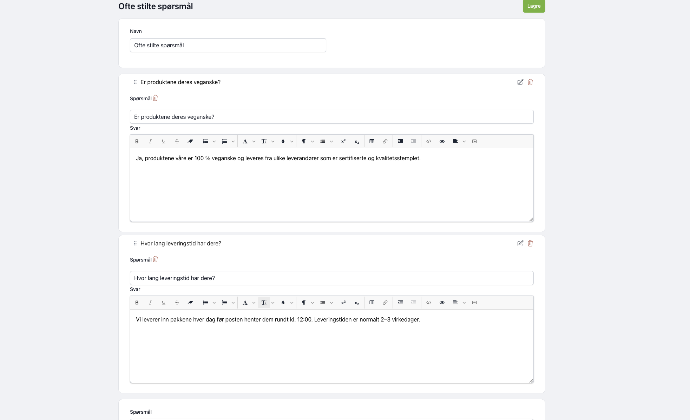Edit the 'Hvor lang leveringstid har dere?' entry

(520, 243)
